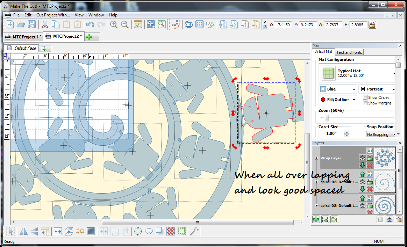The height and width of the screenshot is (247, 407).
Task: Flip the shape horizontally with mirror icon
Action: [23, 231]
